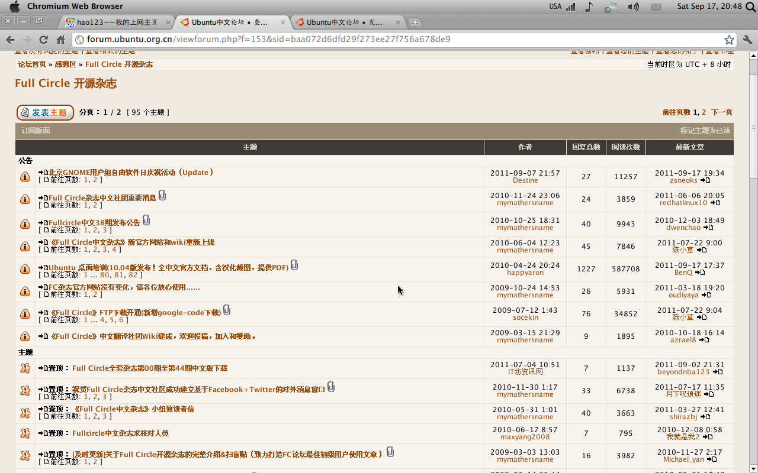Click the browser back arrow
The width and height of the screenshot is (758, 473).
10,40
